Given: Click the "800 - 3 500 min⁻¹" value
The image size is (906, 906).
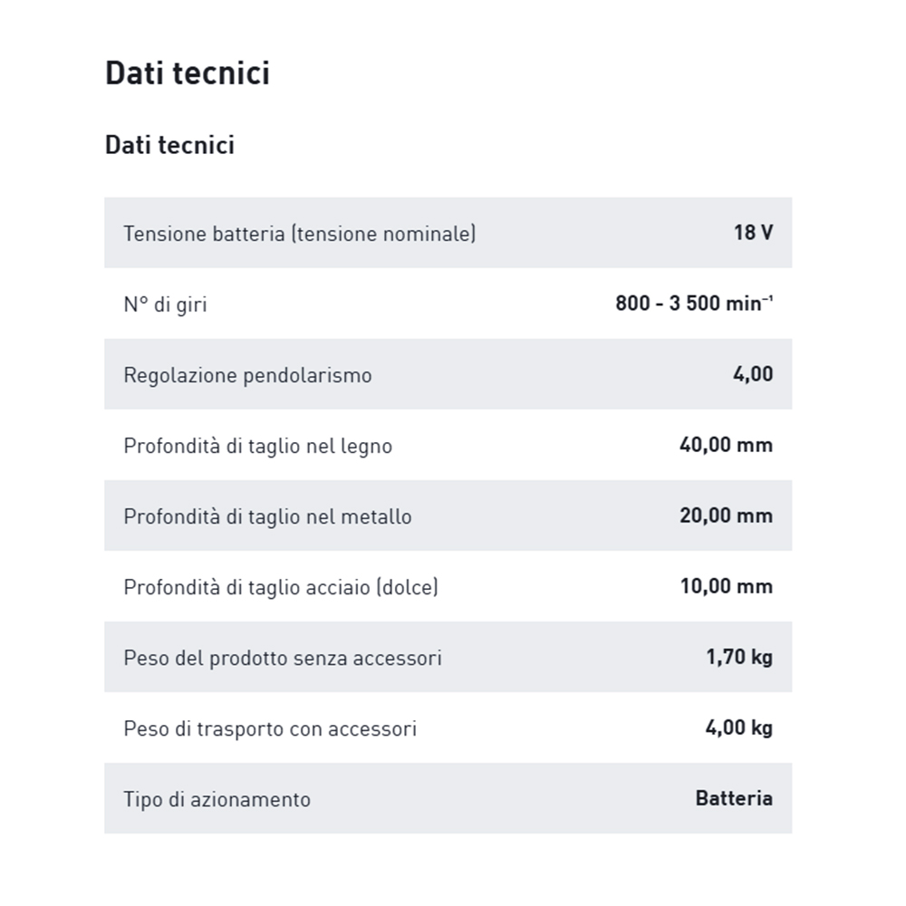Looking at the screenshot, I should [x=694, y=304].
